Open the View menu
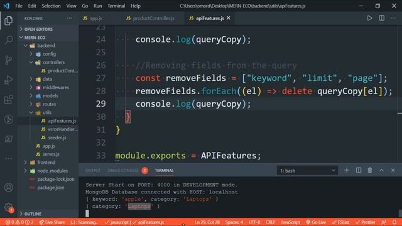The image size is (402, 226). click(x=71, y=6)
